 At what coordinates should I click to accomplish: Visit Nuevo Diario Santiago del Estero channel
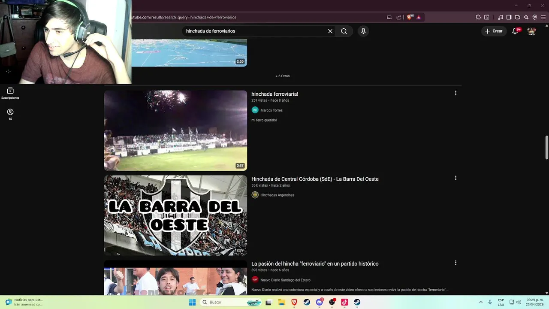click(285, 280)
